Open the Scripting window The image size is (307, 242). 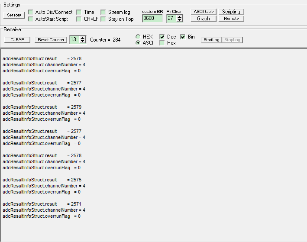(x=231, y=12)
